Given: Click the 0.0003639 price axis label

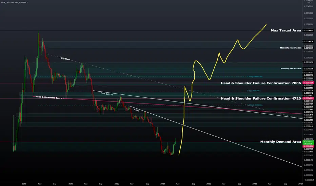Looking at the screenshot, I should 309,107.
